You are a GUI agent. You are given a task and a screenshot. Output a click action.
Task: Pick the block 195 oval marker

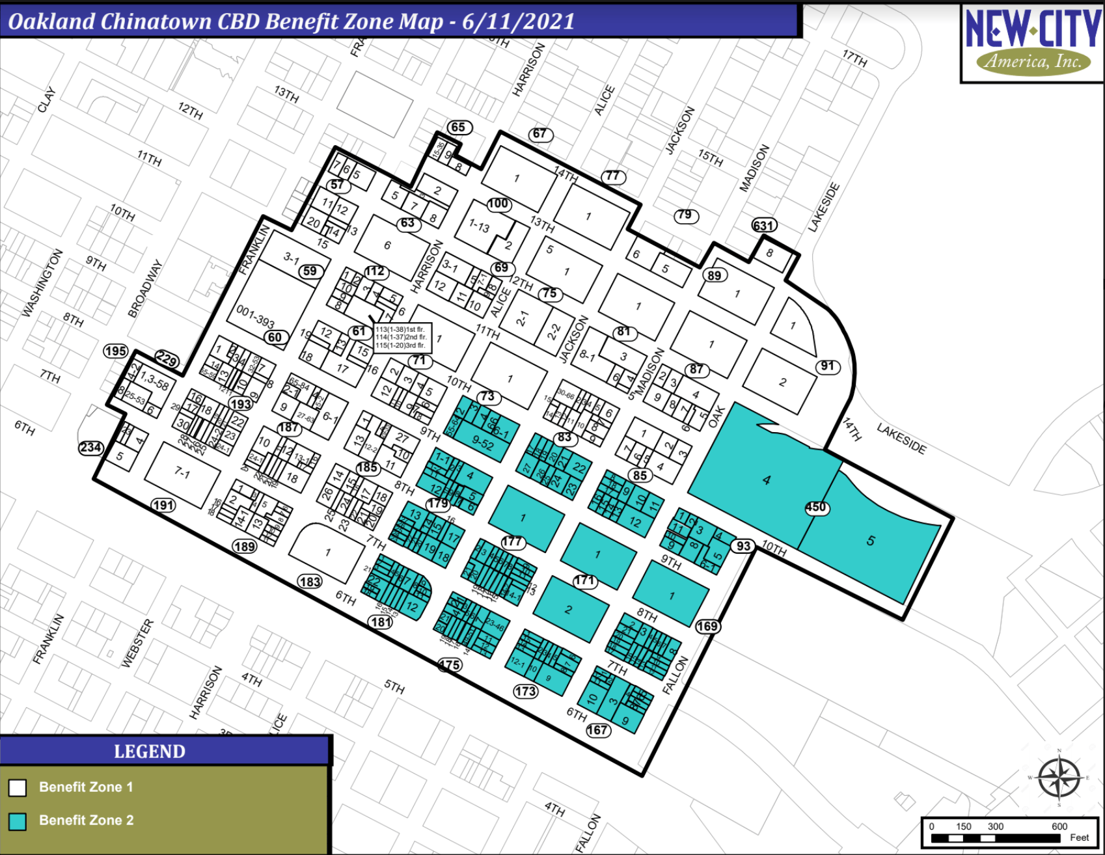[116, 351]
